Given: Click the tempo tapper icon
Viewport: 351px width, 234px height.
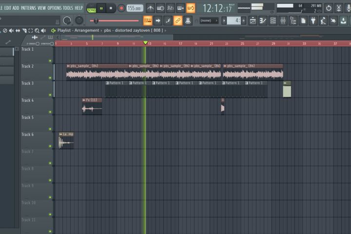Looking at the screenshot, I should coord(323,21).
